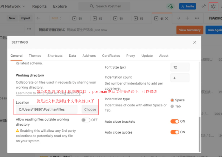Select the POST request tab
Screen dimensions: 222x157
point(56,18)
